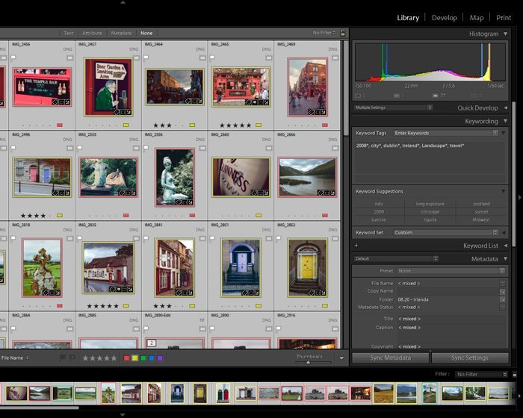
Task: Toggle the flag on IMG_2852
Action: pos(279,238)
